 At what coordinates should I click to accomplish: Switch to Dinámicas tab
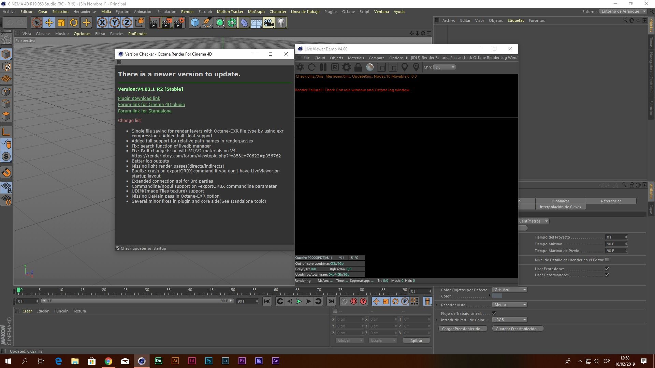(x=561, y=201)
